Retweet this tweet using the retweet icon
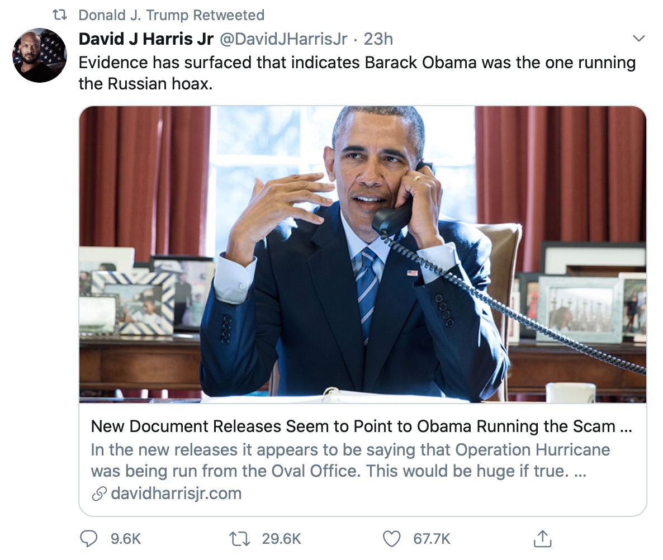Viewport: 663px width, 560px height. (x=239, y=539)
